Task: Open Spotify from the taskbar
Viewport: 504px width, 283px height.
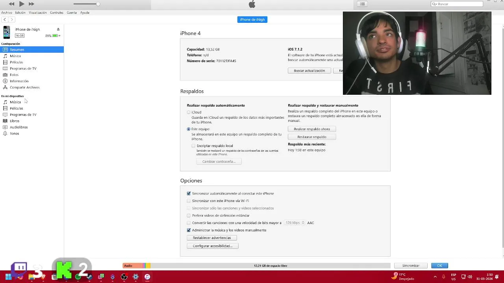Action: click(78, 277)
